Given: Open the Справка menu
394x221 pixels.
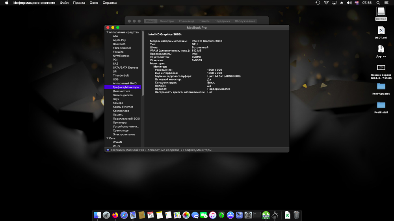Looking at the screenshot, I should [x=110, y=3].
